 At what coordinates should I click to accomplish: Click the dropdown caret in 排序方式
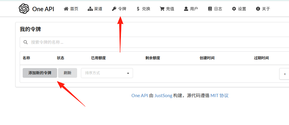(x=128, y=73)
